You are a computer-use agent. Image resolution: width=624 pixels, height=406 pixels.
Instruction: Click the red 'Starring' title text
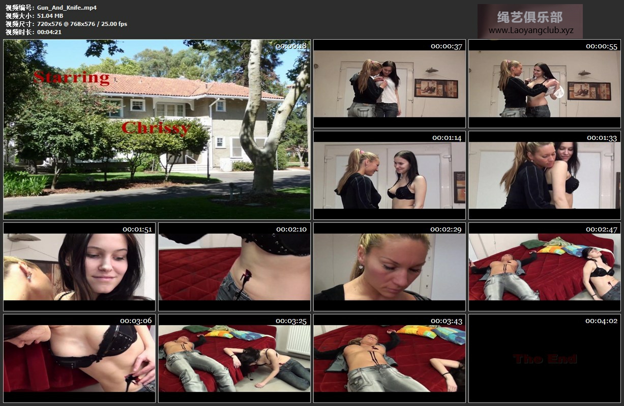tap(71, 78)
